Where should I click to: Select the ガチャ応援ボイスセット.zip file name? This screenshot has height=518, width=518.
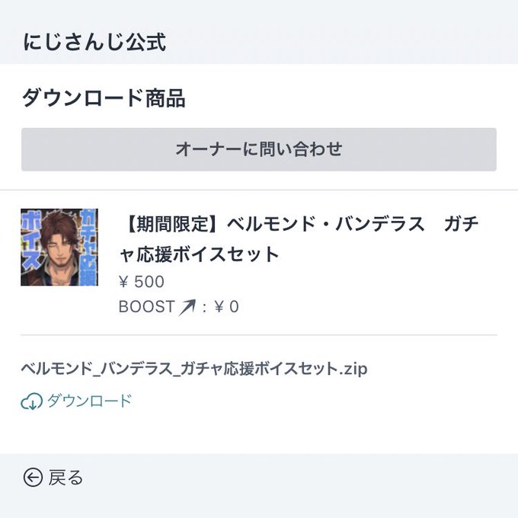(x=194, y=369)
